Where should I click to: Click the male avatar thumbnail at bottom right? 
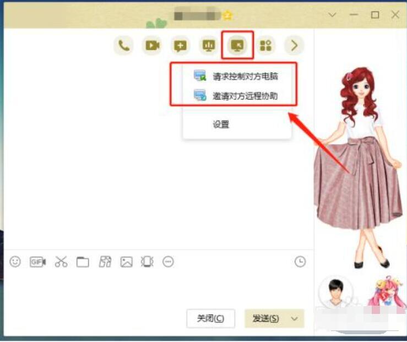335,292
